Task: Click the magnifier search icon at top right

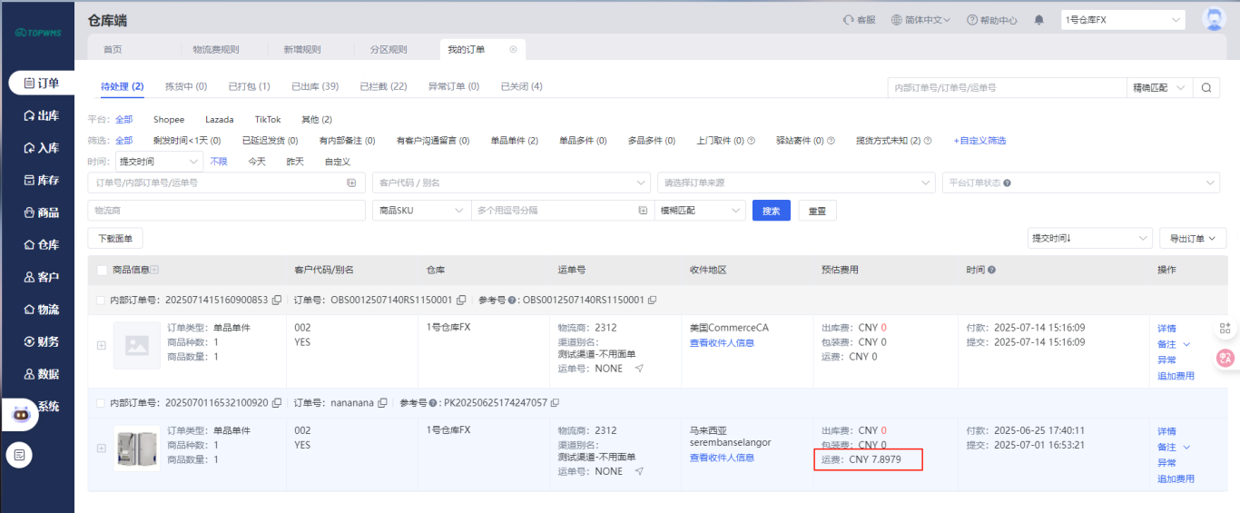Action: [x=1206, y=88]
